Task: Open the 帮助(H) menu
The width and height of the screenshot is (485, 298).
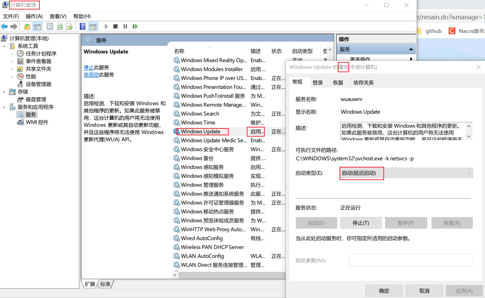Action: [x=82, y=16]
